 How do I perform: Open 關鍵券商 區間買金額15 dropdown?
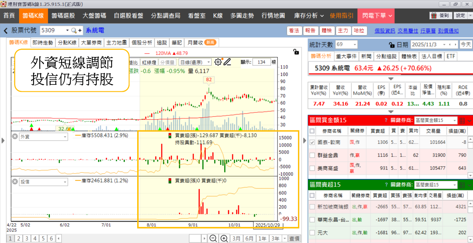click(x=455, y=120)
